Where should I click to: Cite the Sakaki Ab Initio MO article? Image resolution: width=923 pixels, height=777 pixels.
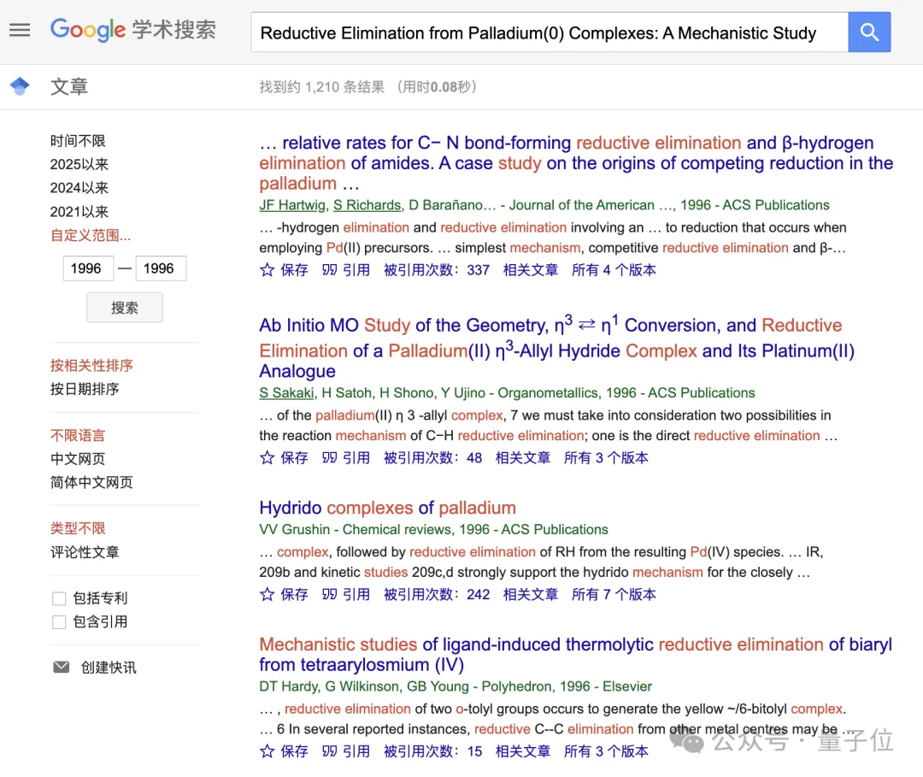346,458
